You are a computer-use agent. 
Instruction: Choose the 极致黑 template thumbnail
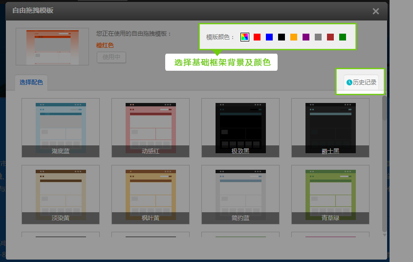[x=240, y=128]
